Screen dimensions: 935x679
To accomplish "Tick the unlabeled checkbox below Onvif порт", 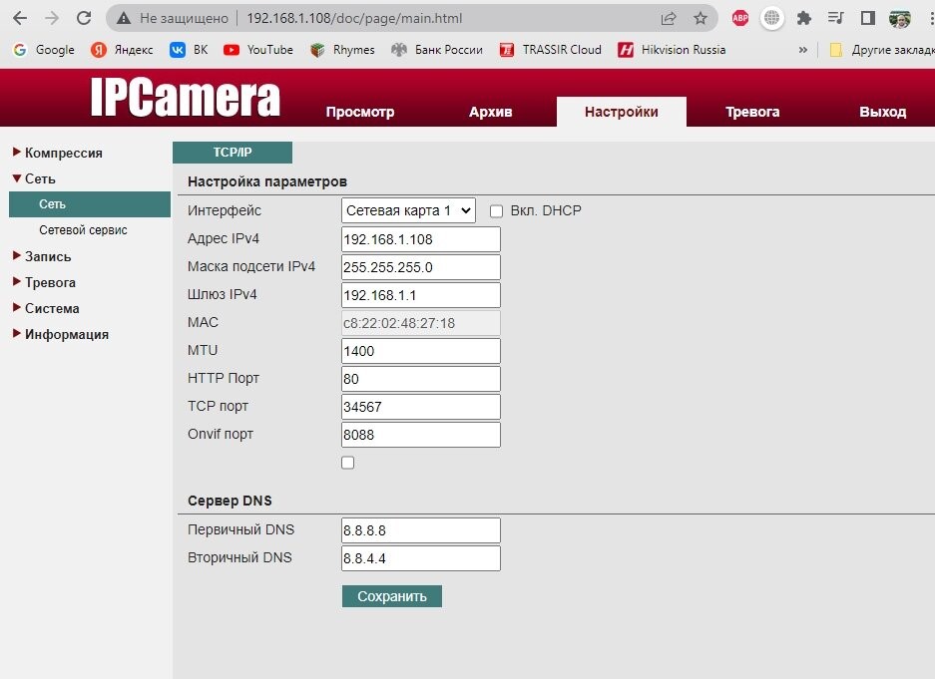I will tap(347, 463).
